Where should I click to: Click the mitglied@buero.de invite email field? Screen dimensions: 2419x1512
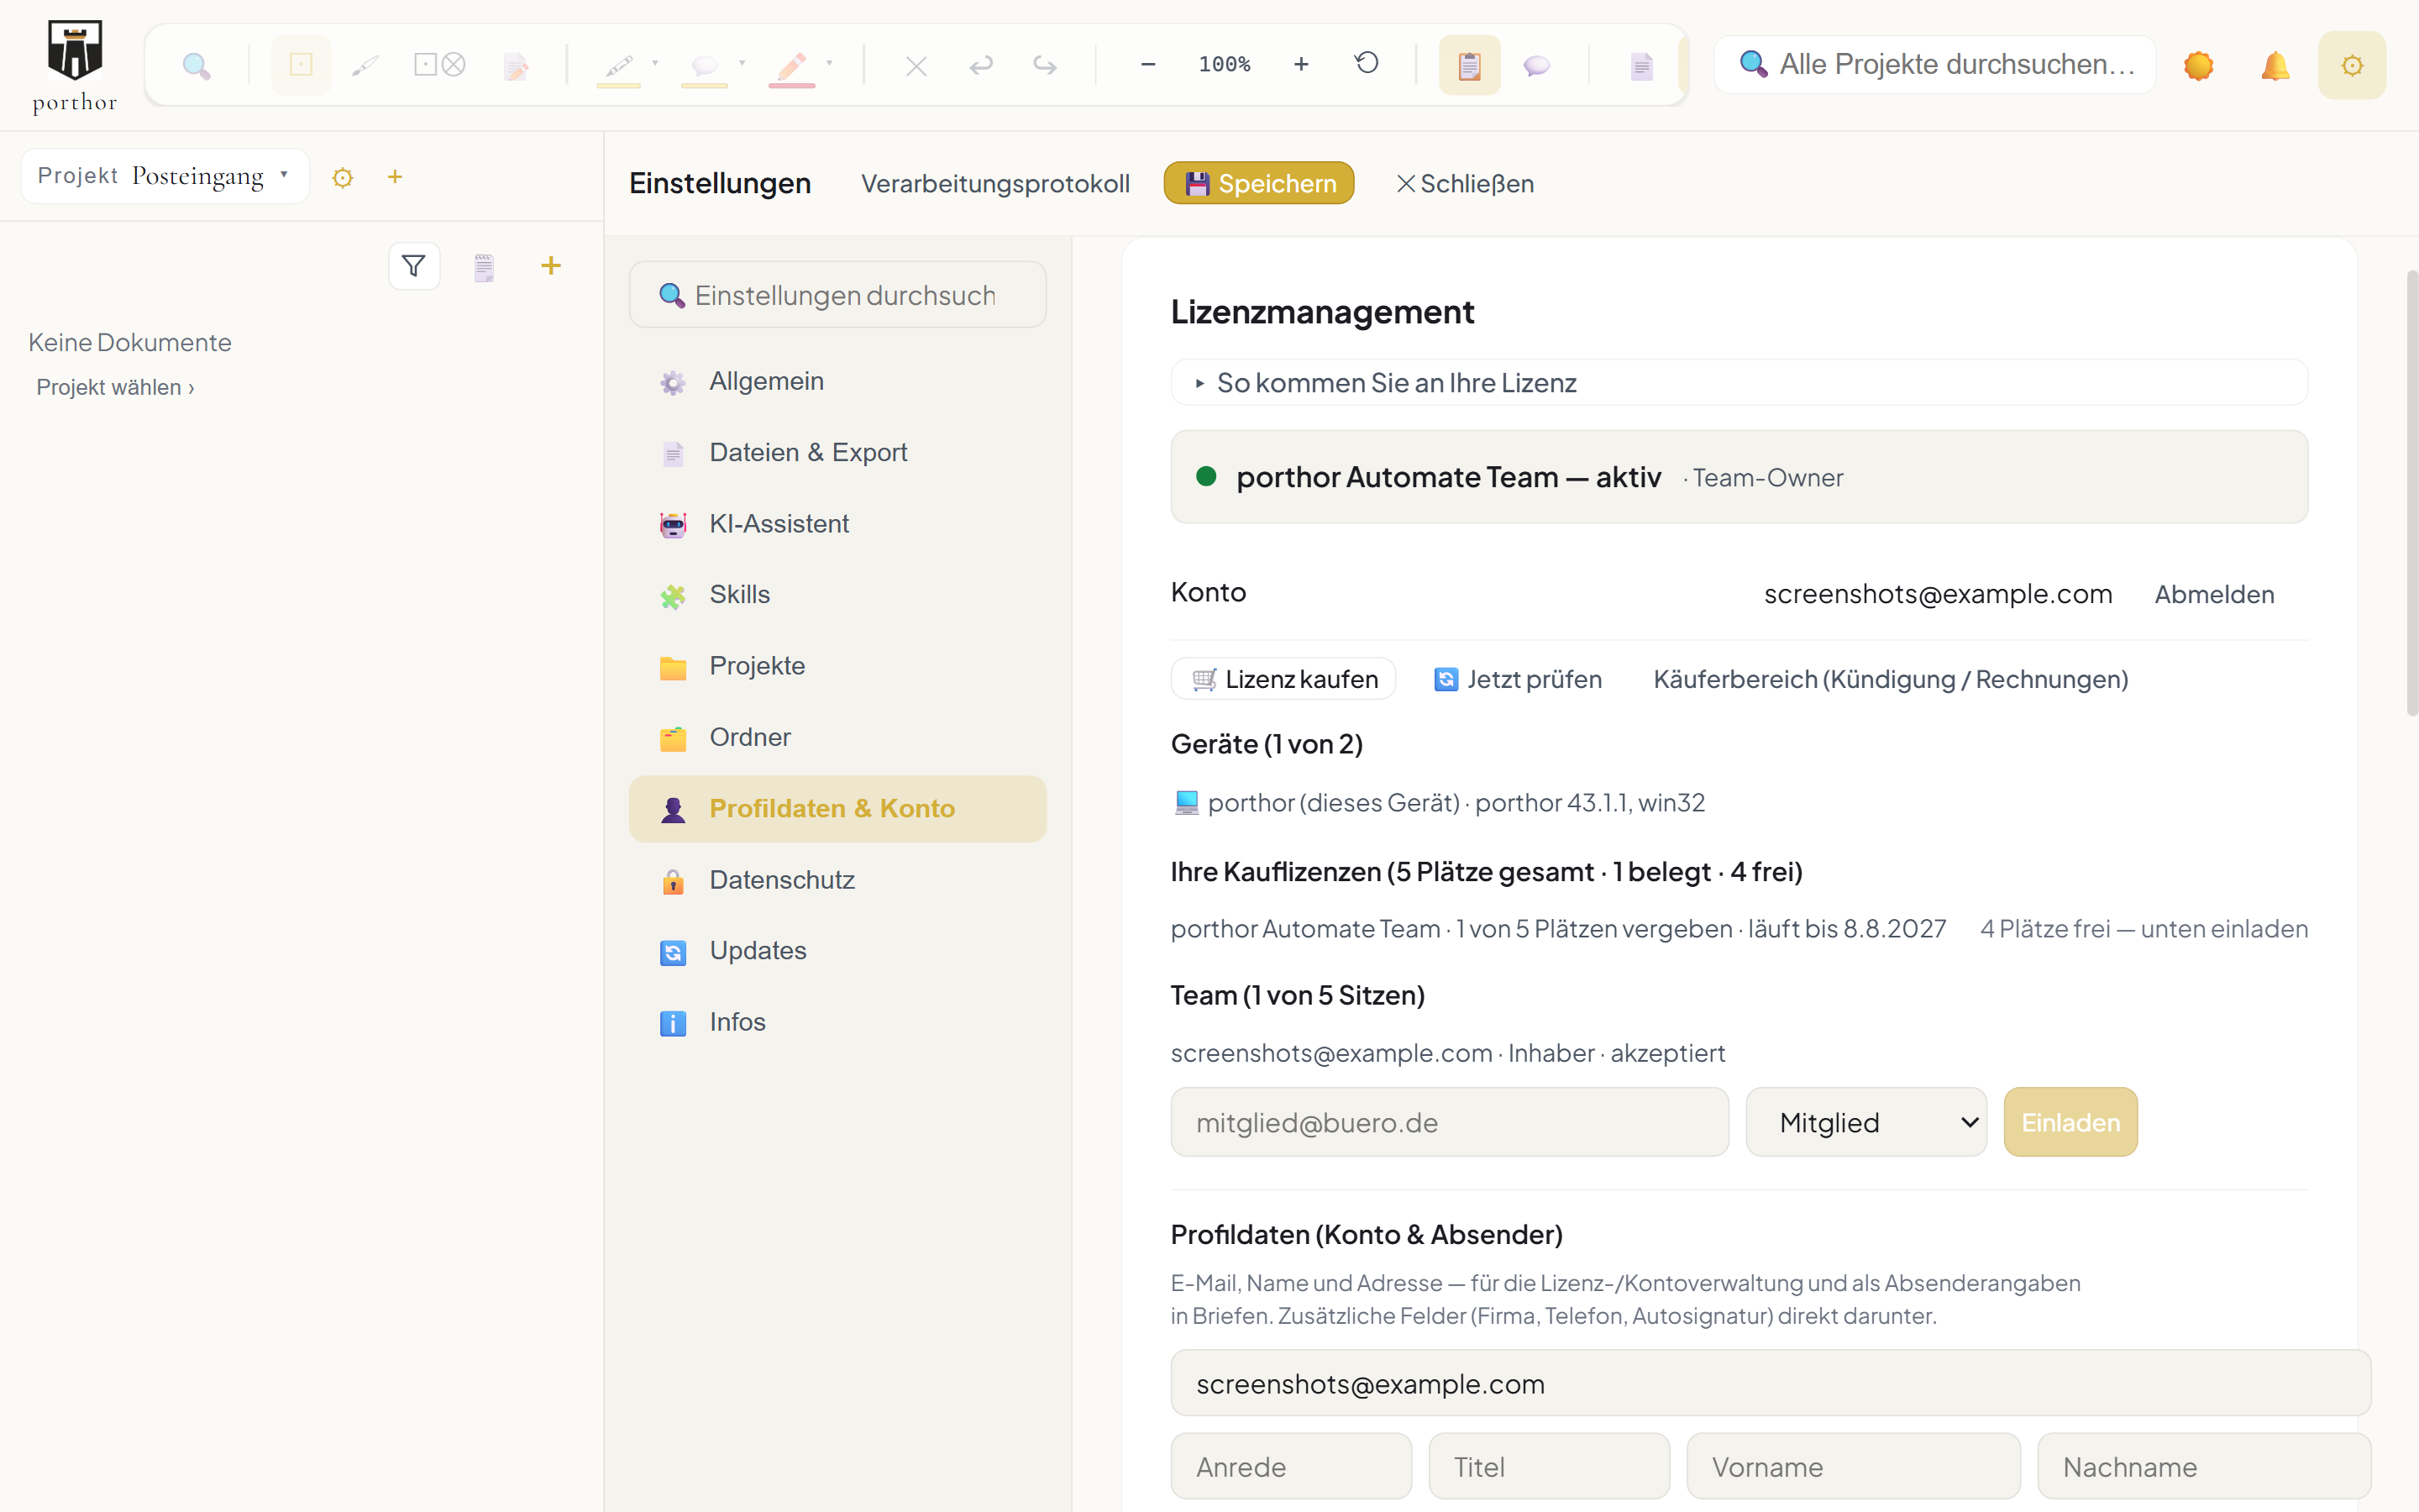point(1450,1122)
